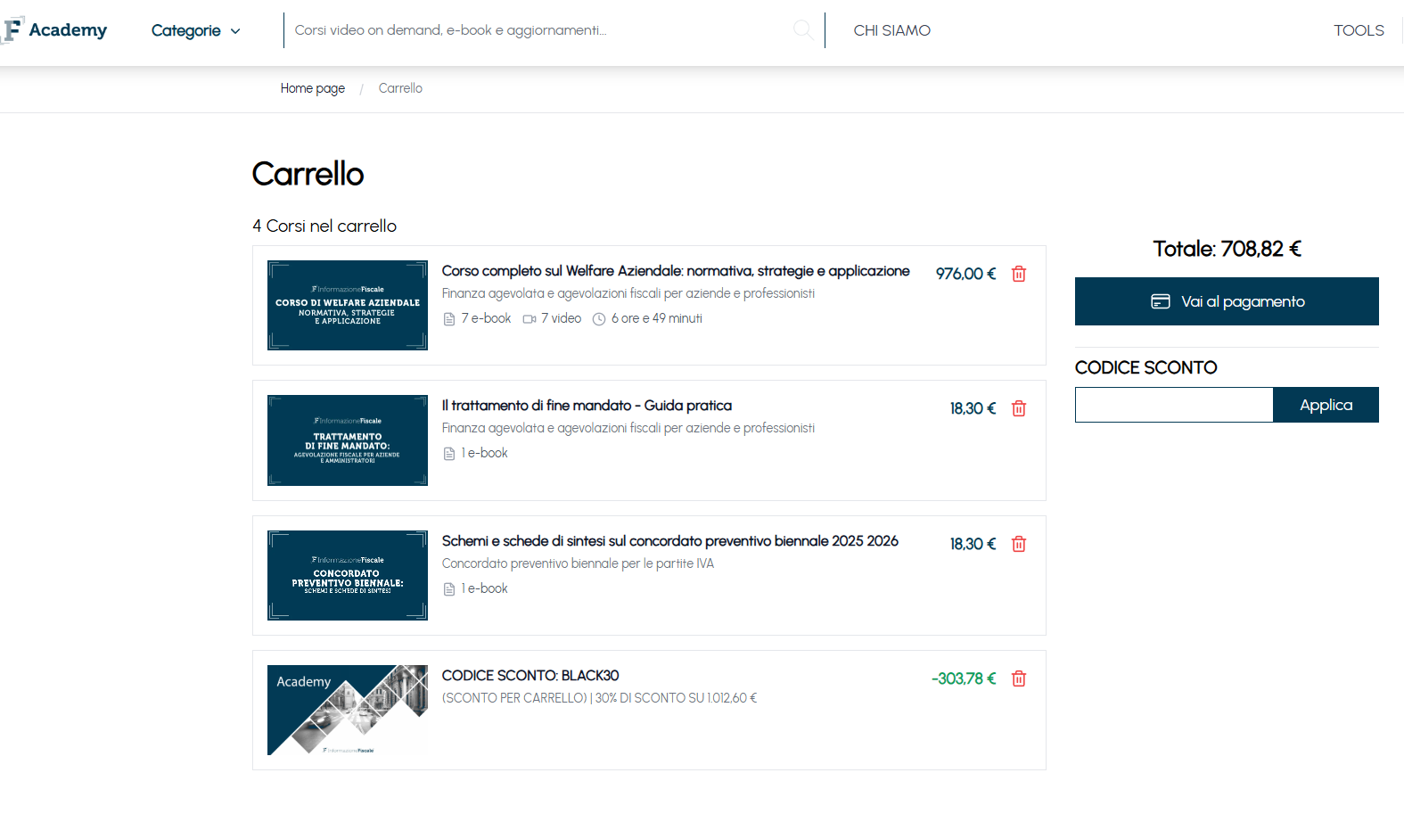Open the Corso completo sul Welfare Aziendale title

[x=675, y=271]
